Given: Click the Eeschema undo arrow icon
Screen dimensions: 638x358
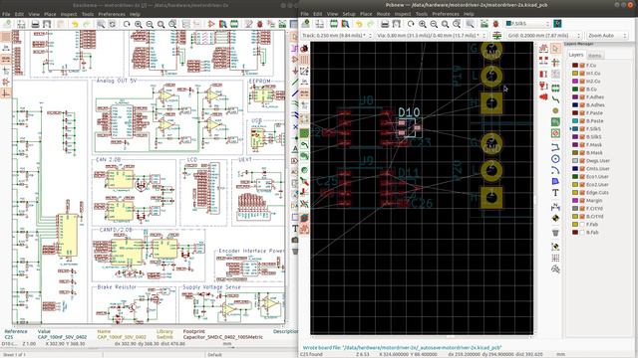Looking at the screenshot, I should tap(75, 24).
